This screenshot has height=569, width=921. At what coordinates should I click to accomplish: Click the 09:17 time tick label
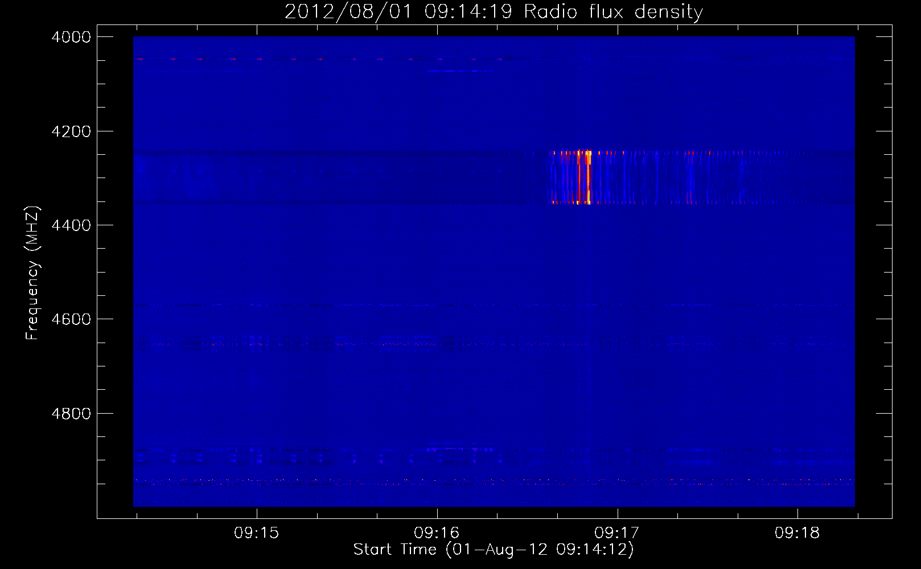617,533
